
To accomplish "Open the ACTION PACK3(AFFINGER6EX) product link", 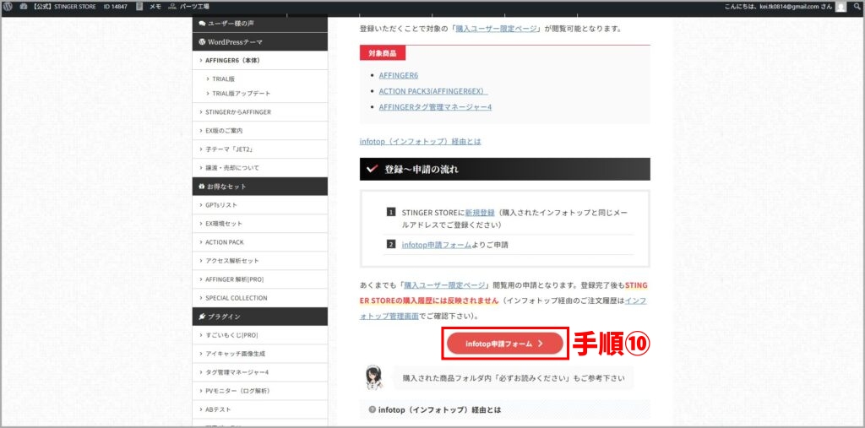I will pyautogui.click(x=432, y=91).
